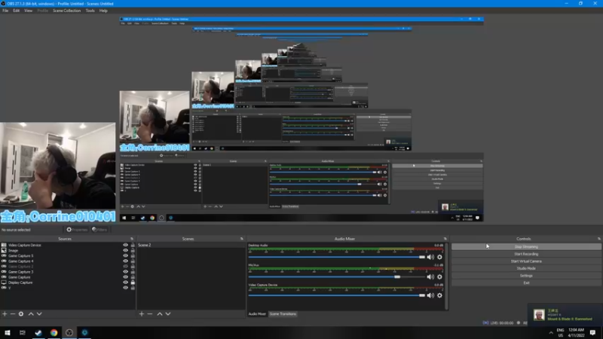
Task: Lock the Image source padlock
Action: [x=133, y=250]
